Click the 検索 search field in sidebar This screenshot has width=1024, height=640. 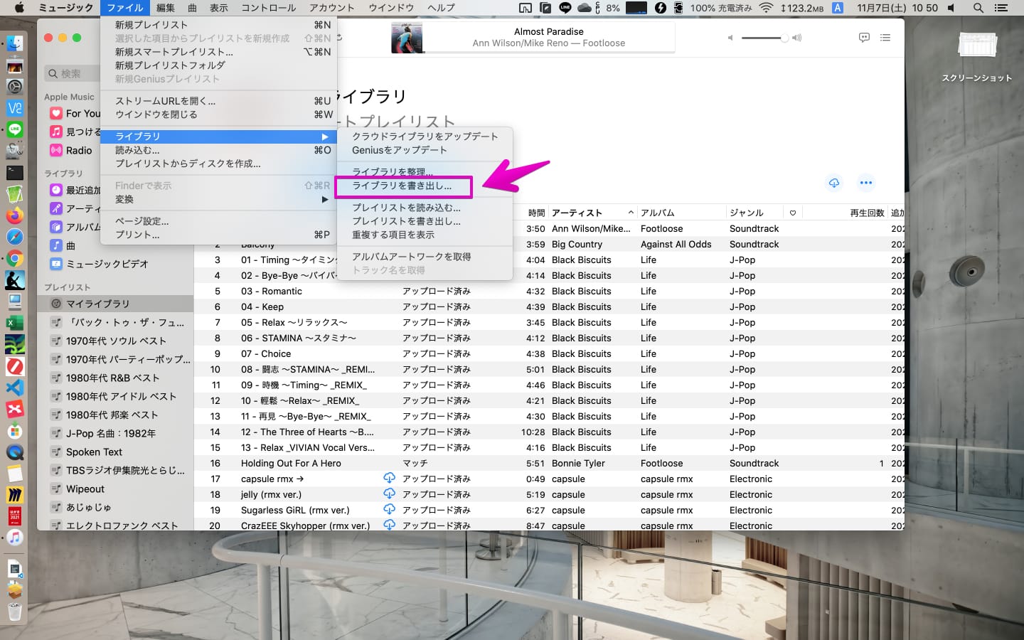click(72, 73)
